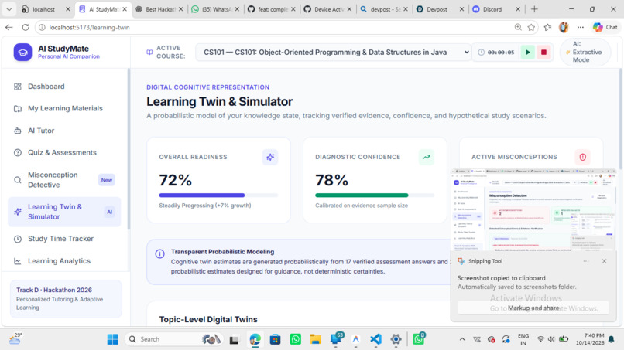624x350 pixels.
Task: Switch to the Device Activation GitHub tab
Action: pyautogui.click(x=328, y=9)
